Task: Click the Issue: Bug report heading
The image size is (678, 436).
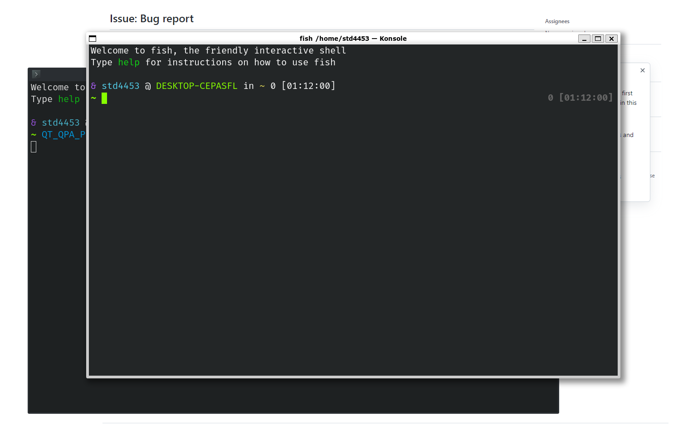Action: pos(151,19)
